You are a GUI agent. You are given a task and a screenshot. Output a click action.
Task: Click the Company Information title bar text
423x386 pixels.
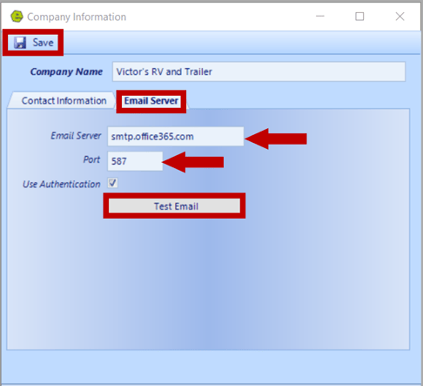coord(77,17)
